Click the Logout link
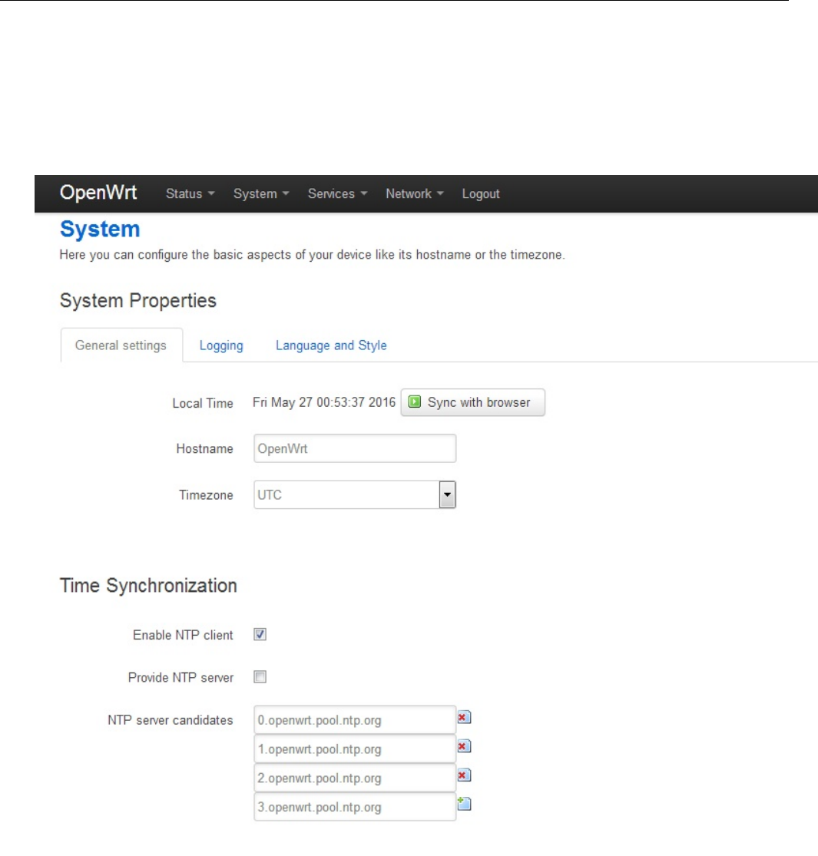 coord(481,193)
